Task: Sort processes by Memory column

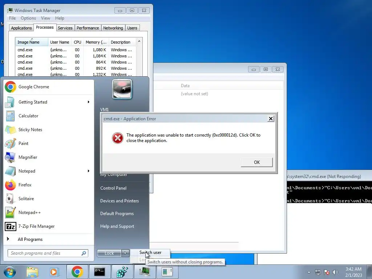Action: [x=96, y=42]
